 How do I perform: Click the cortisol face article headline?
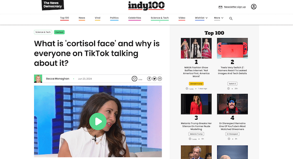pos(97,53)
